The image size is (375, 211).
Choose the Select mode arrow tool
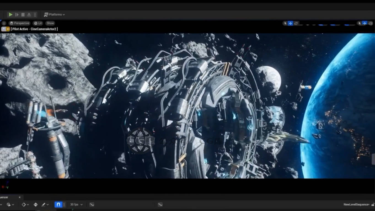point(285,23)
